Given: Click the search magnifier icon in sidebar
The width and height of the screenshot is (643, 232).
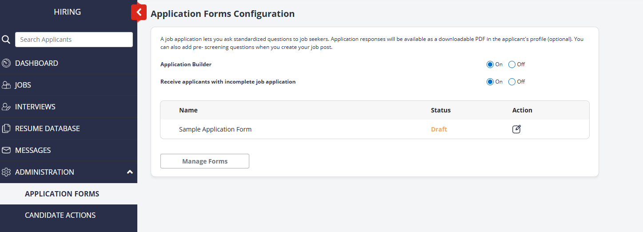Looking at the screenshot, I should pyautogui.click(x=6, y=40).
